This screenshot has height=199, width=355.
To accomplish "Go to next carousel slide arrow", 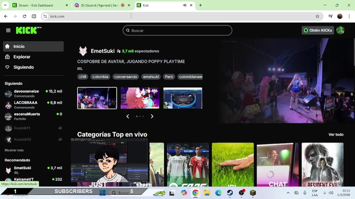I will pyautogui.click(x=152, y=116).
